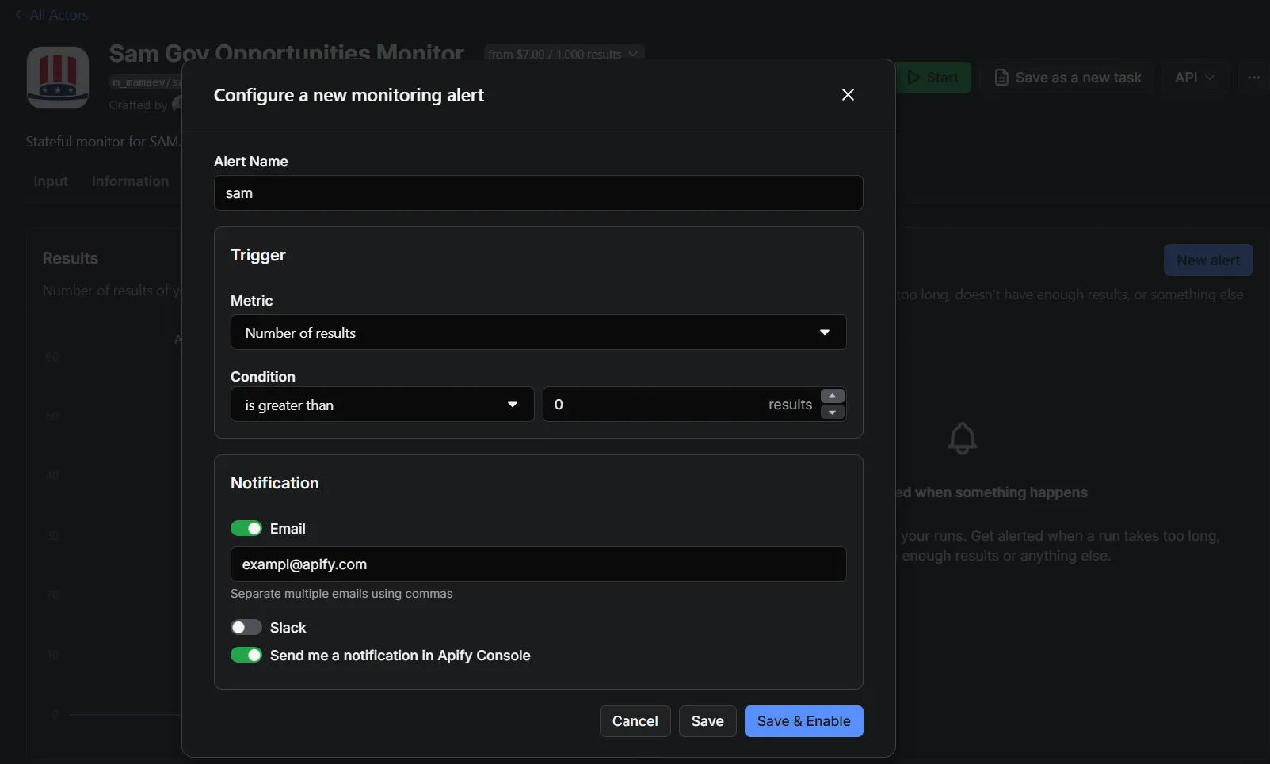Cancel the monitoring alert configuration

[x=634, y=720]
